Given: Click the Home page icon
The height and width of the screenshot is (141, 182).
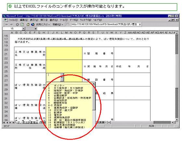Looking at the screenshot, I should click(28, 24).
